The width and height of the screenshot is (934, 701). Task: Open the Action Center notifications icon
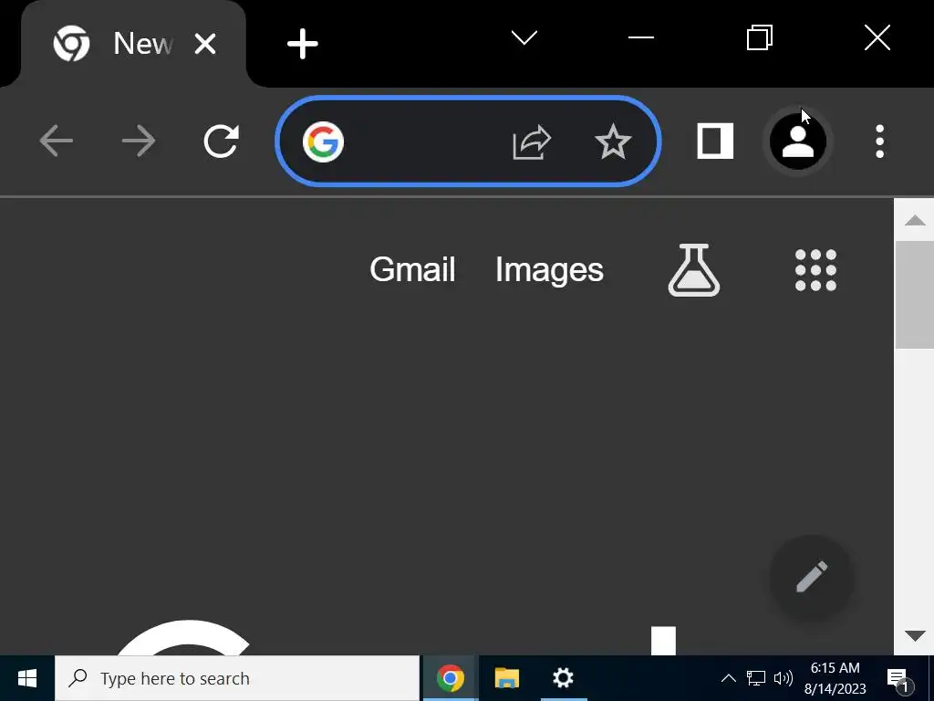click(899, 679)
